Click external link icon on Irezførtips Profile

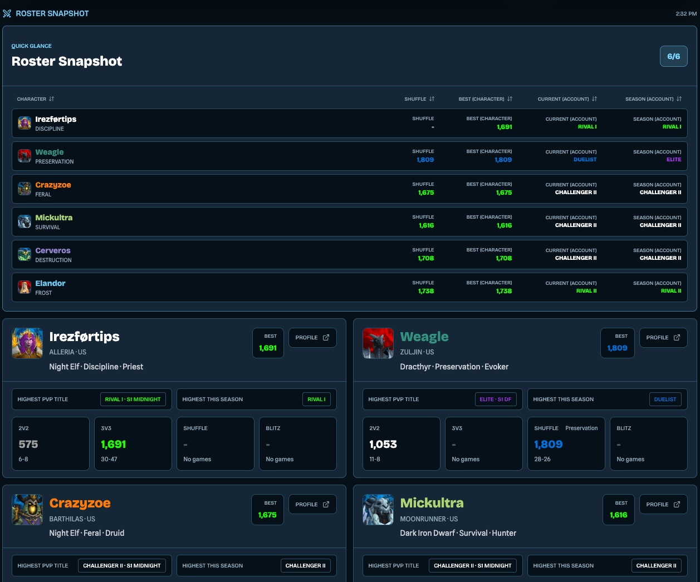coord(326,338)
